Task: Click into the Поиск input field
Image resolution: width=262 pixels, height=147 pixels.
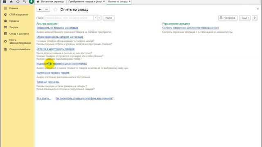Action: point(69,18)
